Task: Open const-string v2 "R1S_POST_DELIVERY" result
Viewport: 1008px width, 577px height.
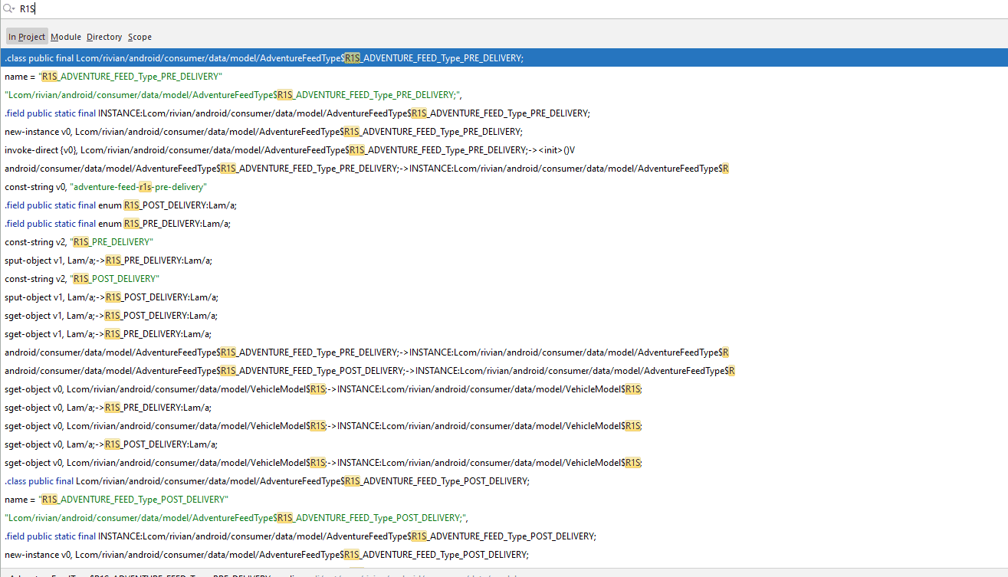Action: [x=504, y=279]
